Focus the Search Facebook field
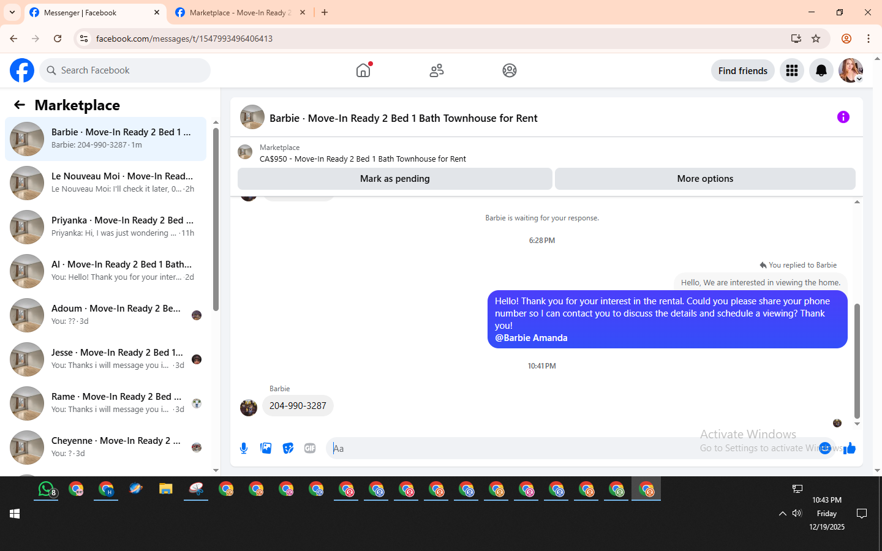882x551 pixels. click(x=125, y=70)
